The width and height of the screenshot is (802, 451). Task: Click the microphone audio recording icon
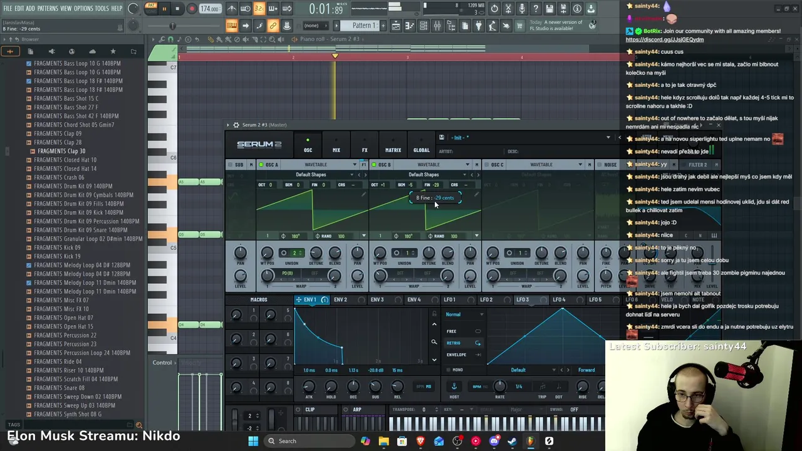[522, 9]
